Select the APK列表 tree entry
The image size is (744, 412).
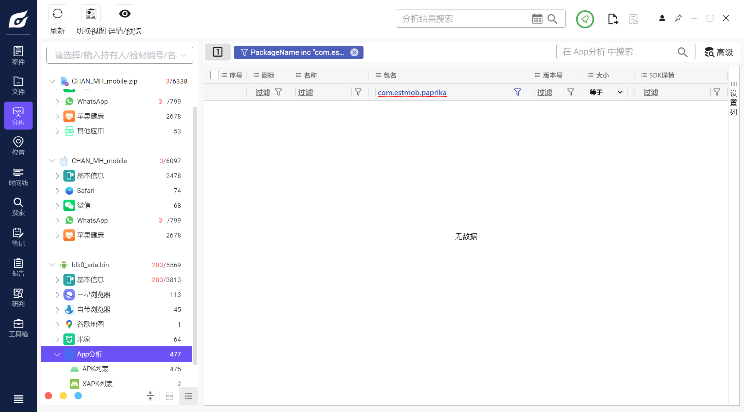95,369
